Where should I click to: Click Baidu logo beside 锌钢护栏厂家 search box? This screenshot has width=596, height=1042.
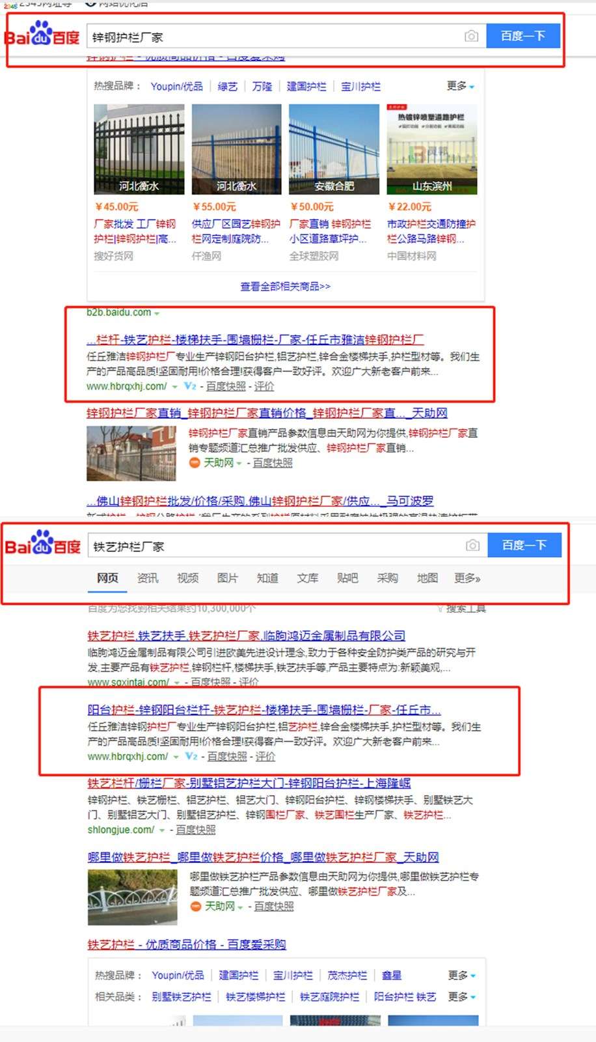pos(43,35)
